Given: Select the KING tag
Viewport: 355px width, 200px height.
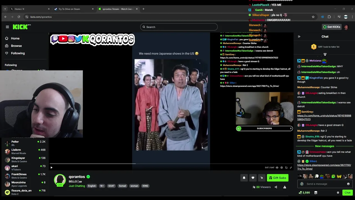Looking at the screenshot, I should click(x=145, y=186).
